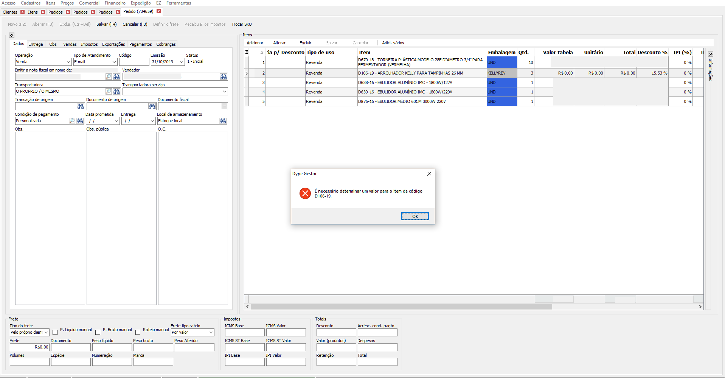Open the Cadastros menu
Image resolution: width=725 pixels, height=378 pixels.
click(x=31, y=3)
